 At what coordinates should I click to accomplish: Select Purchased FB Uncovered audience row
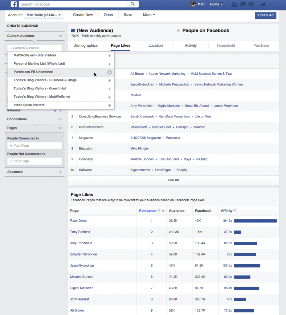(61, 72)
